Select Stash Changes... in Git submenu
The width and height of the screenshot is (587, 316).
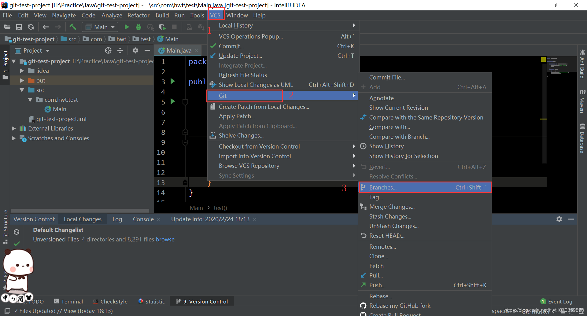click(x=425, y=216)
